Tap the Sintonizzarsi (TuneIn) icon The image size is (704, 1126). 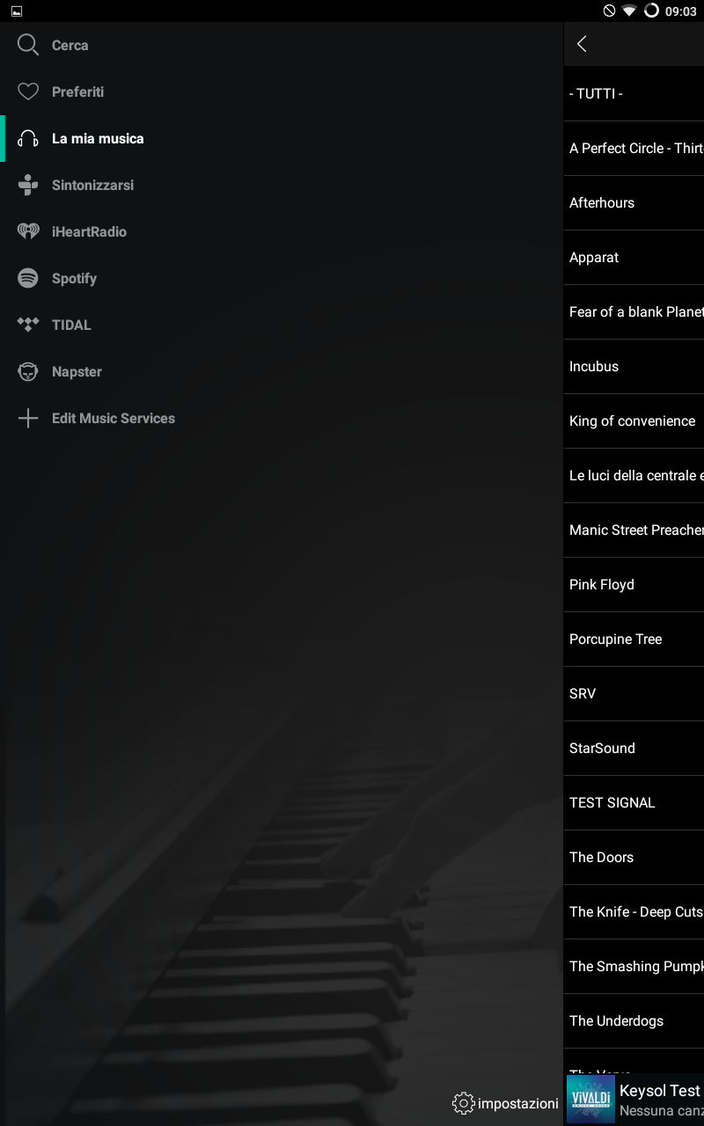tap(28, 185)
